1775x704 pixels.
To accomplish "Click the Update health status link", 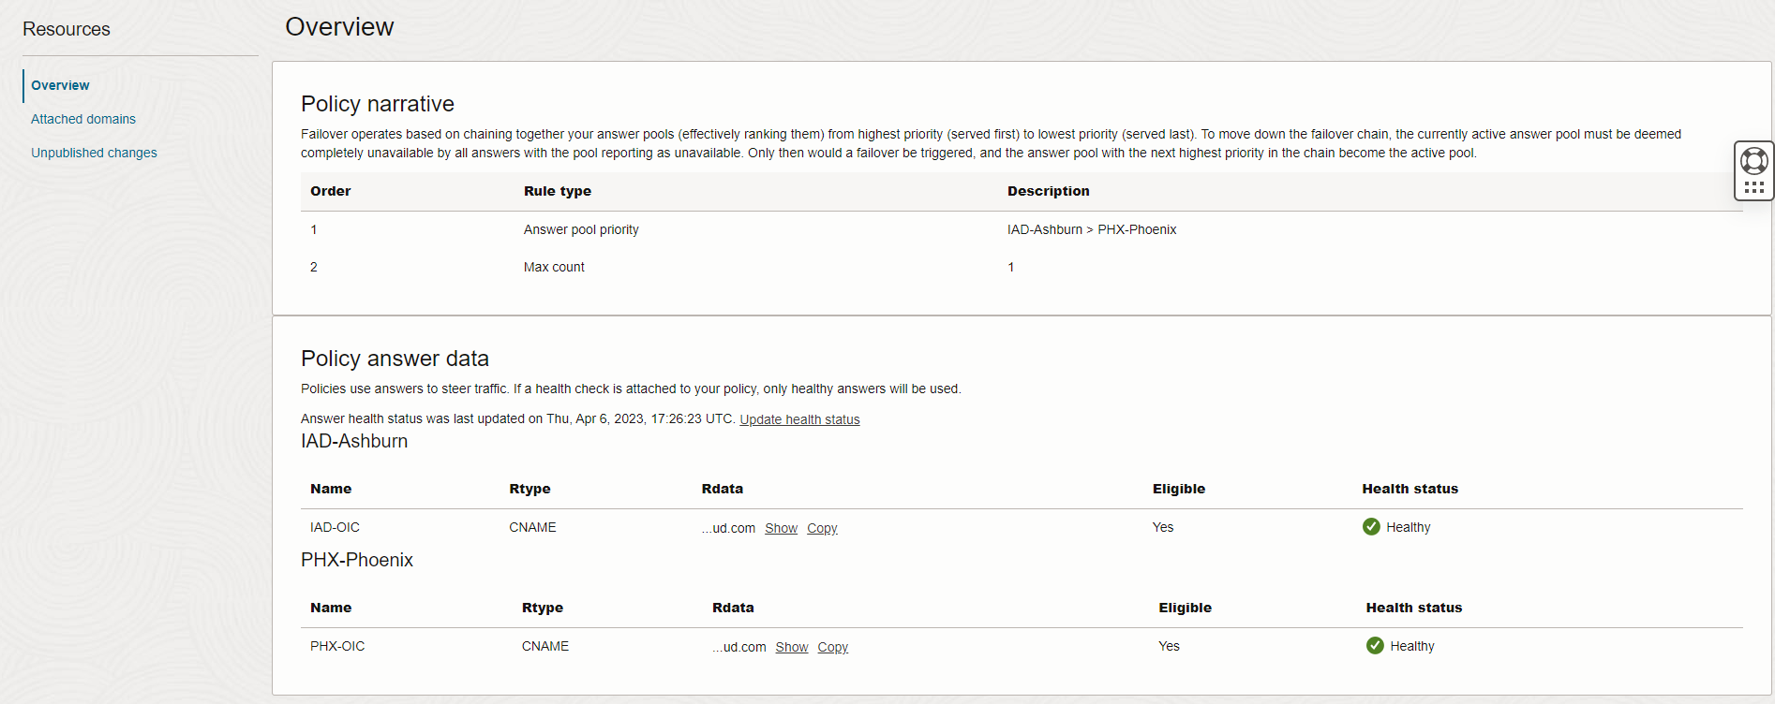I will [799, 419].
